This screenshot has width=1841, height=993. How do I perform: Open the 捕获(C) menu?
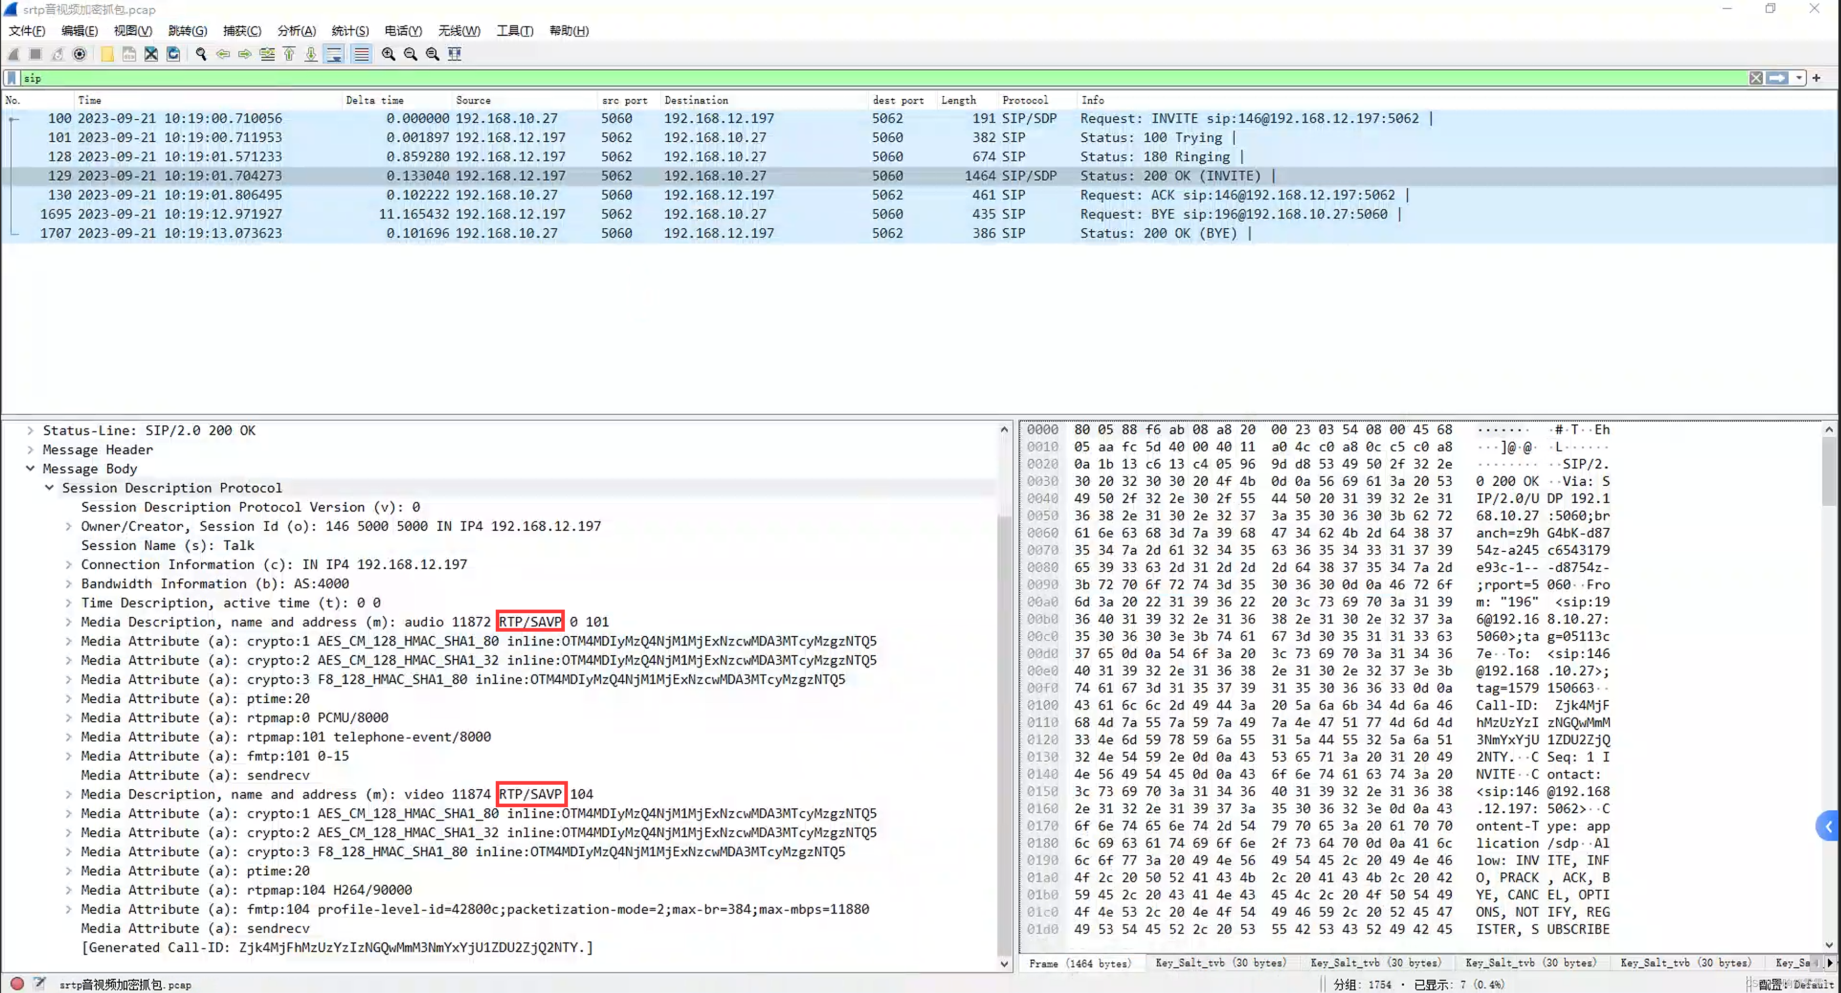pyautogui.click(x=242, y=31)
